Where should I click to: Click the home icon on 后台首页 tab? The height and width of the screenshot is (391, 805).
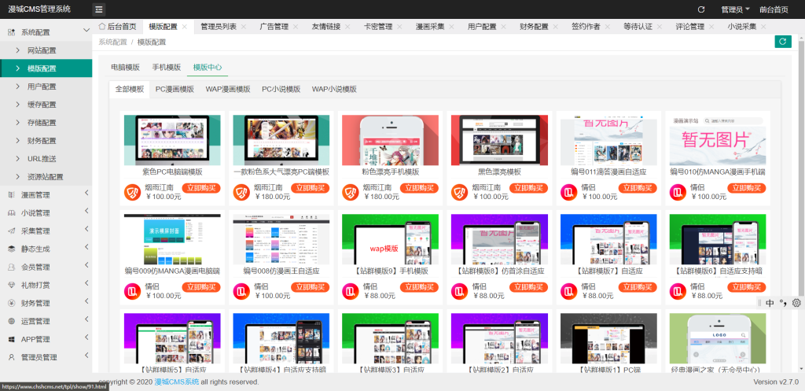(102, 26)
